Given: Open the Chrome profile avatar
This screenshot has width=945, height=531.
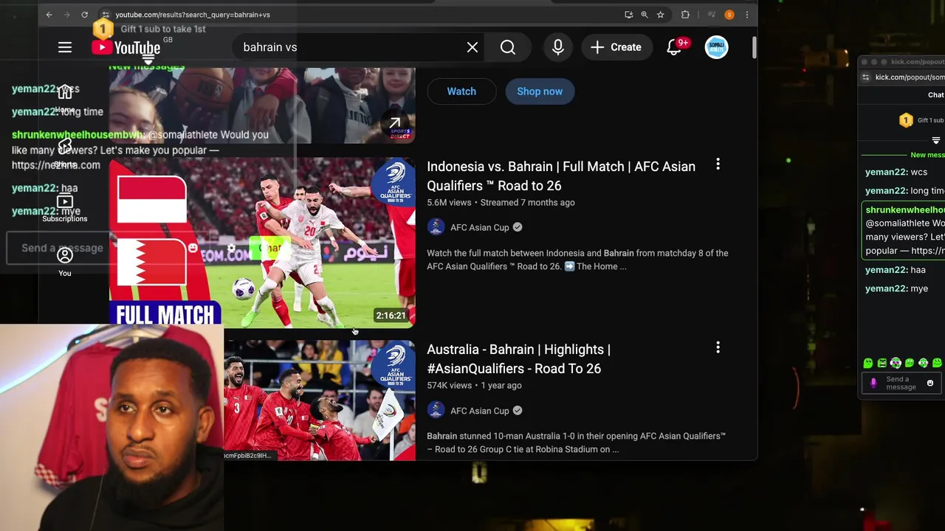Looking at the screenshot, I should click(729, 15).
